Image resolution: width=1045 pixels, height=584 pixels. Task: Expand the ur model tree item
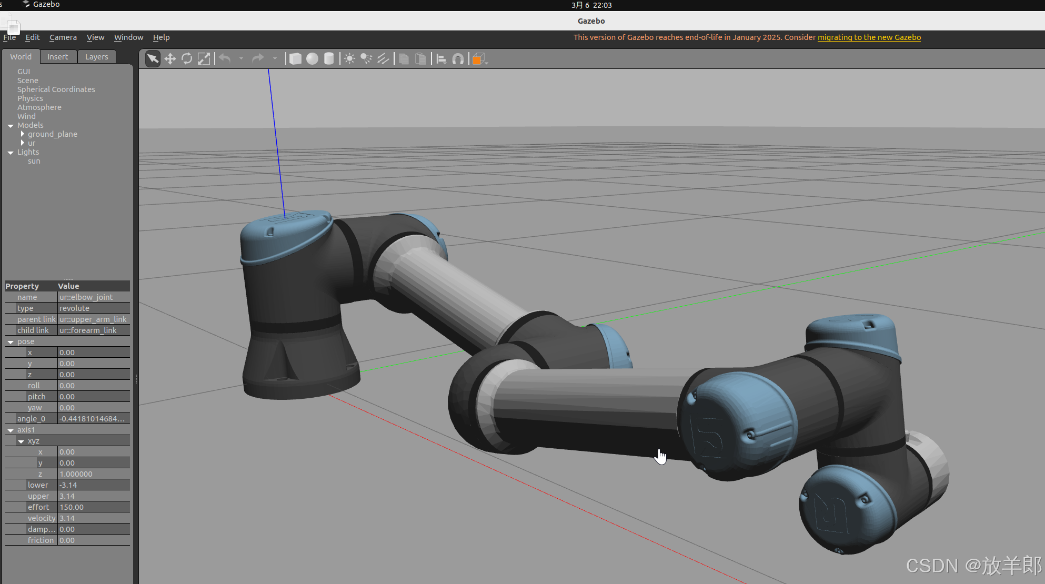pyautogui.click(x=23, y=143)
